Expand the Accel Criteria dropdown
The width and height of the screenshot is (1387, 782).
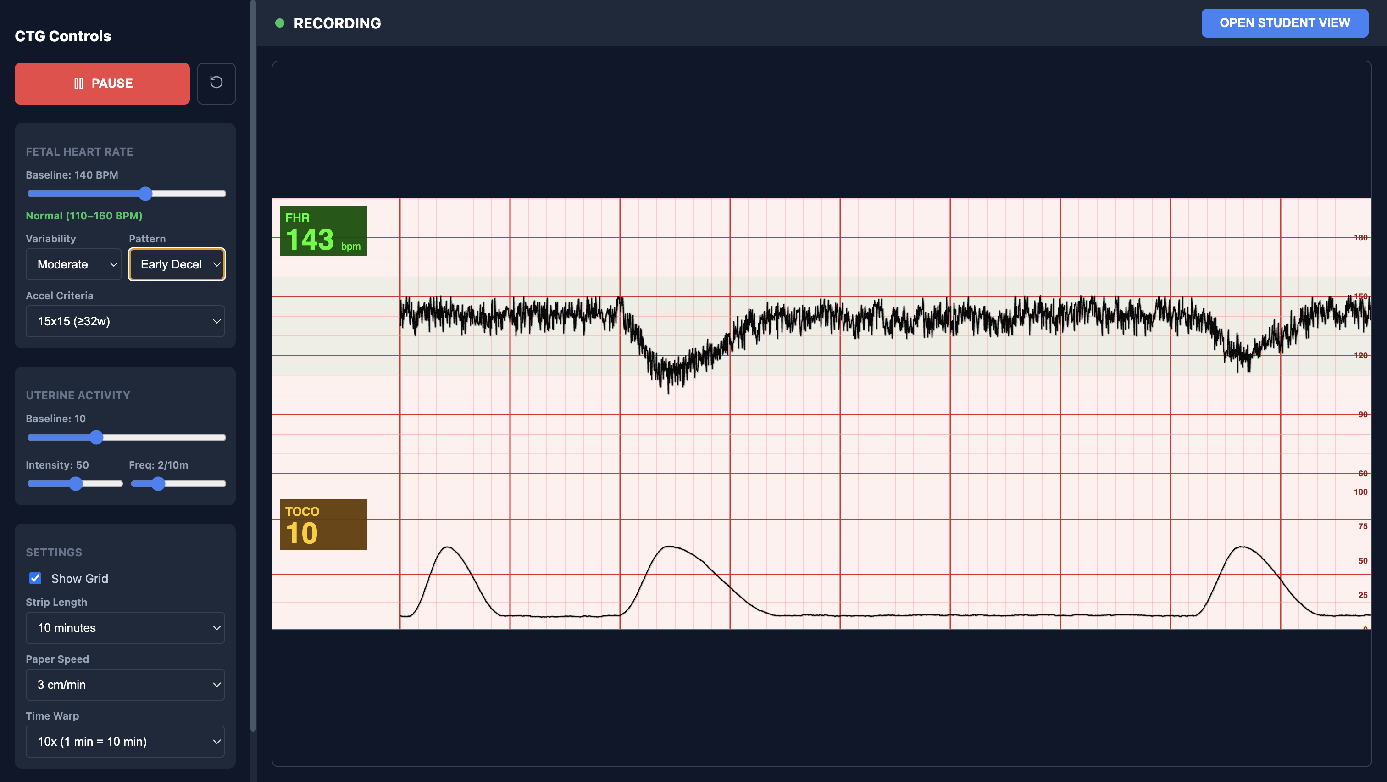(125, 322)
